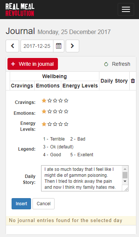Screen dimensions: 139x237
Task: Click Daily Story scrollbar down arrow
Action: point(125,181)
